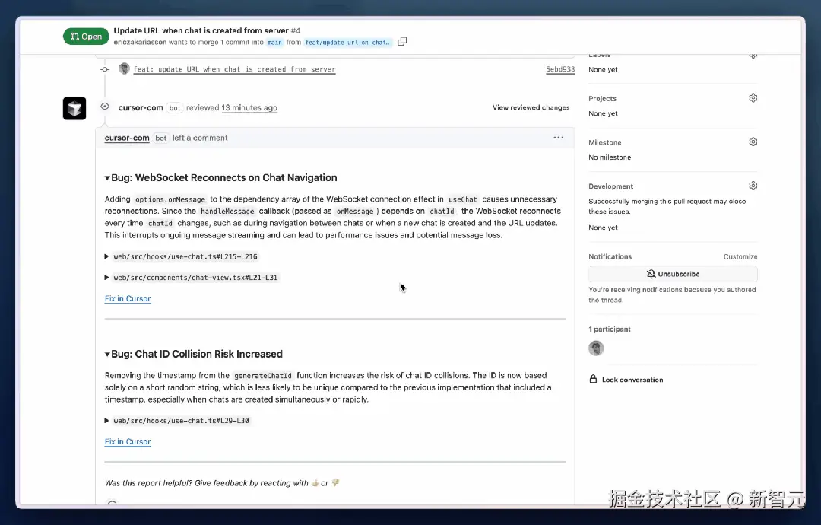Click the generateChatId code snippet
The width and height of the screenshot is (821, 525).
pos(263,376)
